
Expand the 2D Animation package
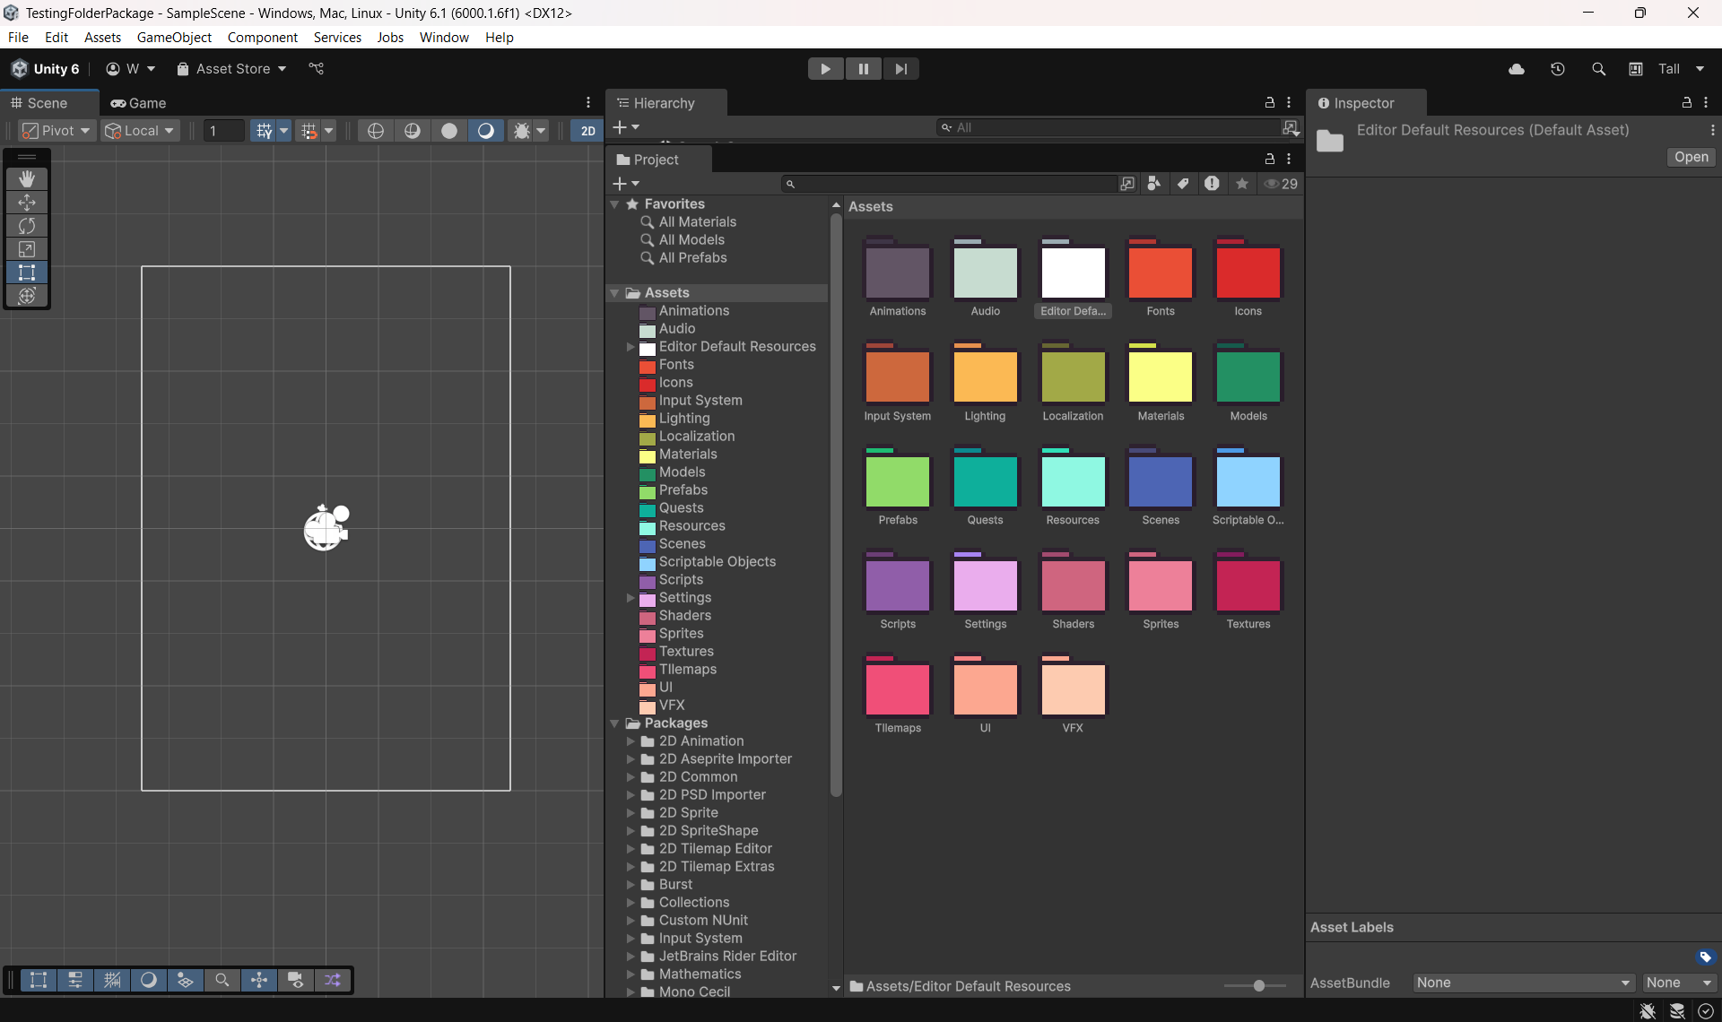click(x=631, y=741)
